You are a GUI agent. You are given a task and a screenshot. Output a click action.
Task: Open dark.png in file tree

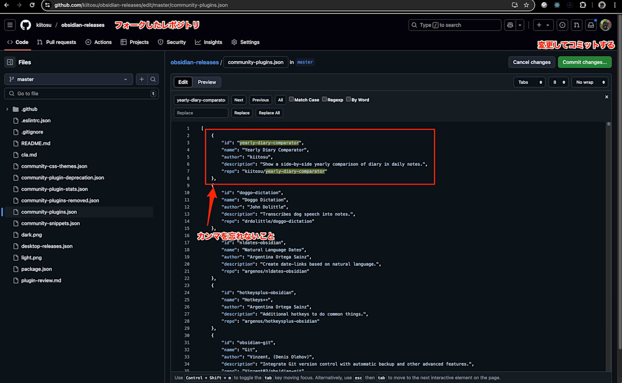pyautogui.click(x=32, y=235)
